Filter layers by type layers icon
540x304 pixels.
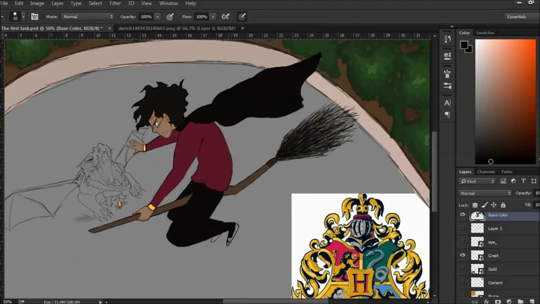pyautogui.click(x=524, y=181)
